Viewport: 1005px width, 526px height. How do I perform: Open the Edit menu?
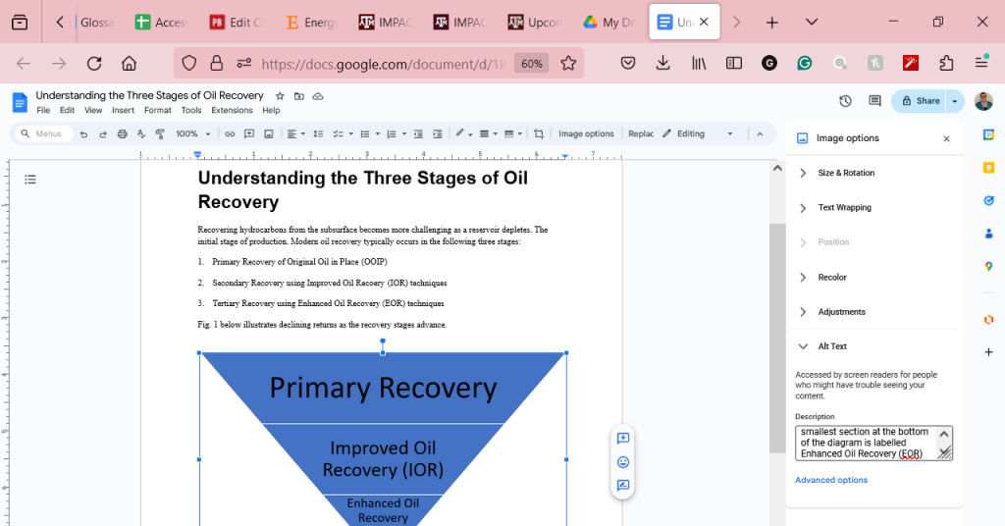[68, 110]
